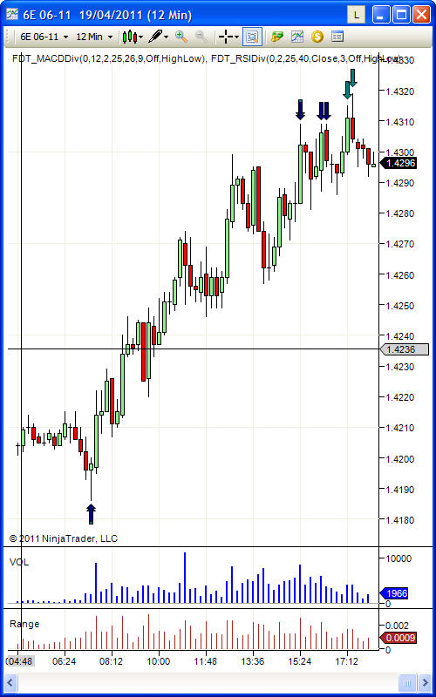The width and height of the screenshot is (436, 697).
Task: Click the 10000 volume axis label
Action: pyautogui.click(x=399, y=558)
